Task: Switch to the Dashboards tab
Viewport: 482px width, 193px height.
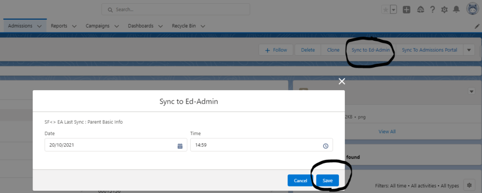Action: pyautogui.click(x=141, y=26)
